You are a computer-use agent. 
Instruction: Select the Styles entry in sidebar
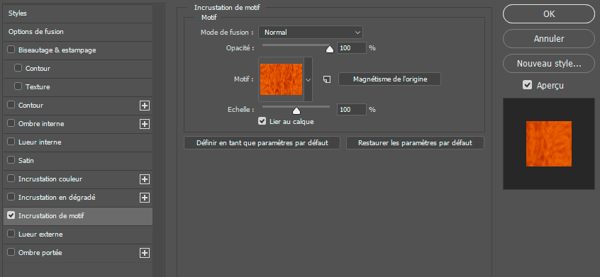pyautogui.click(x=78, y=13)
